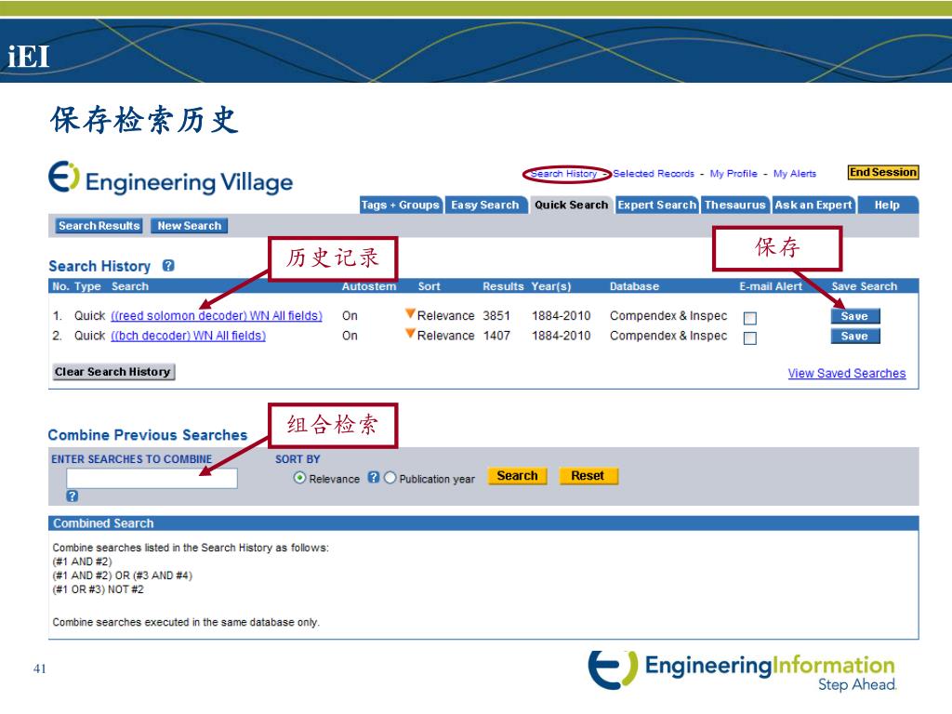Image resolution: width=952 pixels, height=714 pixels.
Task: Switch to Easy Search tab
Action: pyautogui.click(x=484, y=205)
